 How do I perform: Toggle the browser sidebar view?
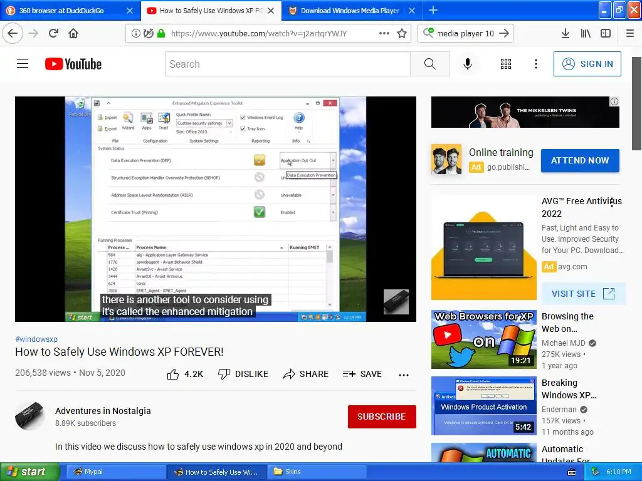(606, 34)
